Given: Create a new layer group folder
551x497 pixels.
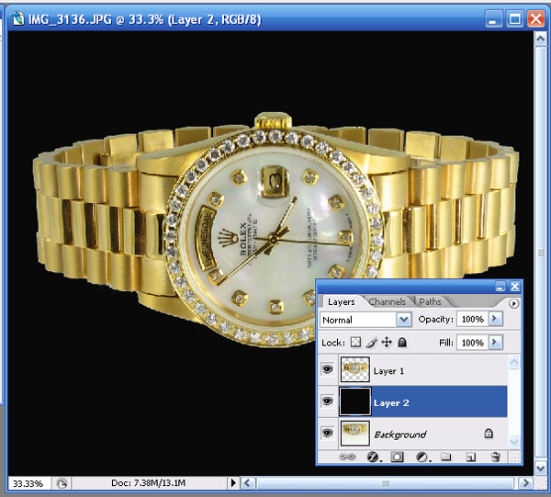Looking at the screenshot, I should pyautogui.click(x=446, y=457).
